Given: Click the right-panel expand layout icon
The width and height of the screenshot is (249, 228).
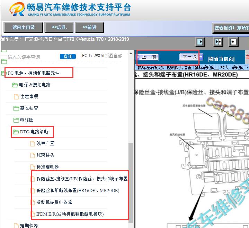Looking at the screenshot, I should click(x=233, y=42).
